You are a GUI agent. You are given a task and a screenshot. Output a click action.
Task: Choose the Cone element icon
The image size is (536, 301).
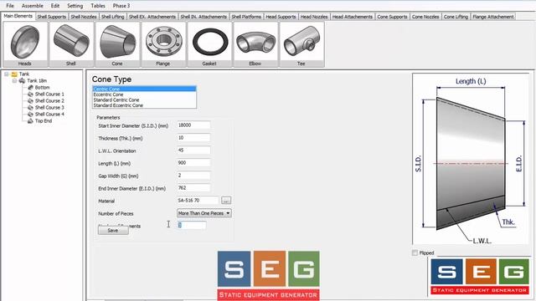[x=117, y=44]
